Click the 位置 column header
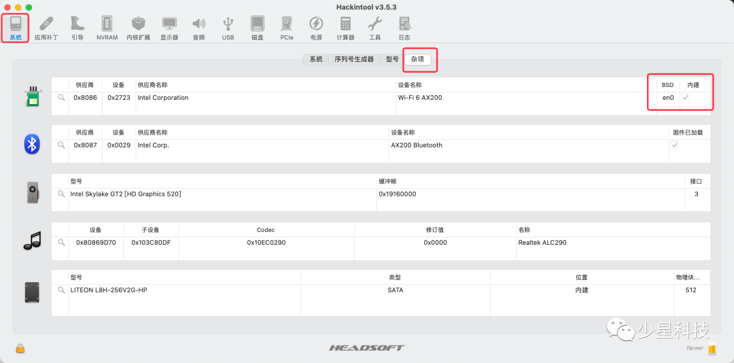 click(x=581, y=277)
